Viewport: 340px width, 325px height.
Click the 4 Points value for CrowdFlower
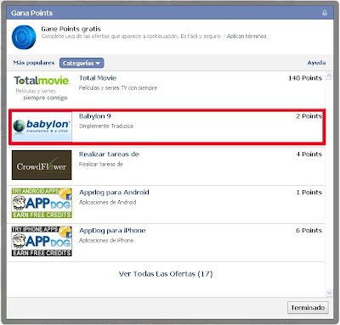coord(309,154)
